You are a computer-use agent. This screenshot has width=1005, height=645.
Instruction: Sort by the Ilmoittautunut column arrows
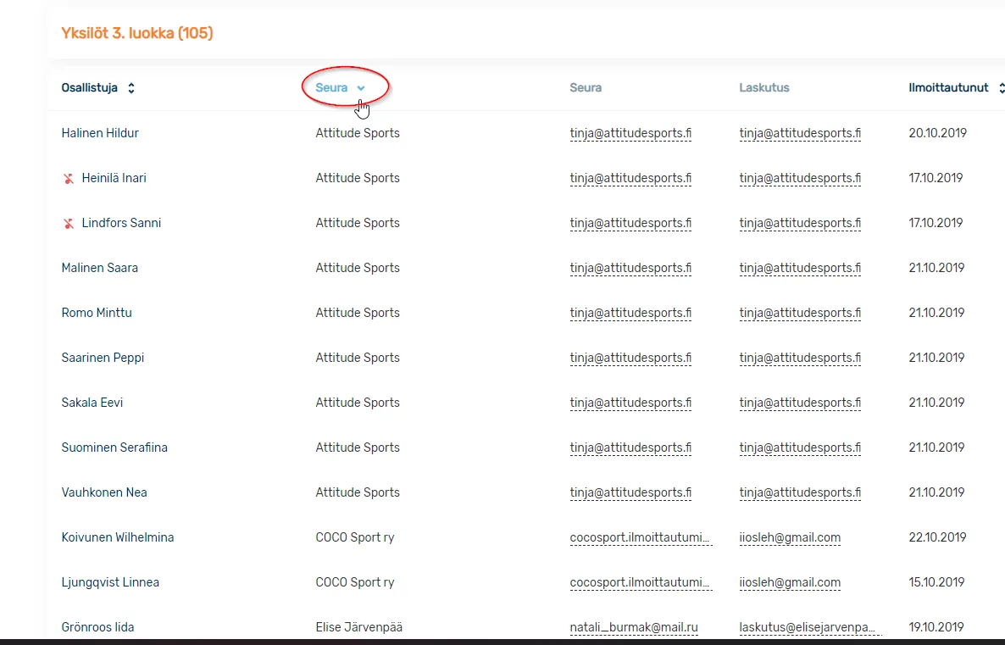coord(1001,88)
